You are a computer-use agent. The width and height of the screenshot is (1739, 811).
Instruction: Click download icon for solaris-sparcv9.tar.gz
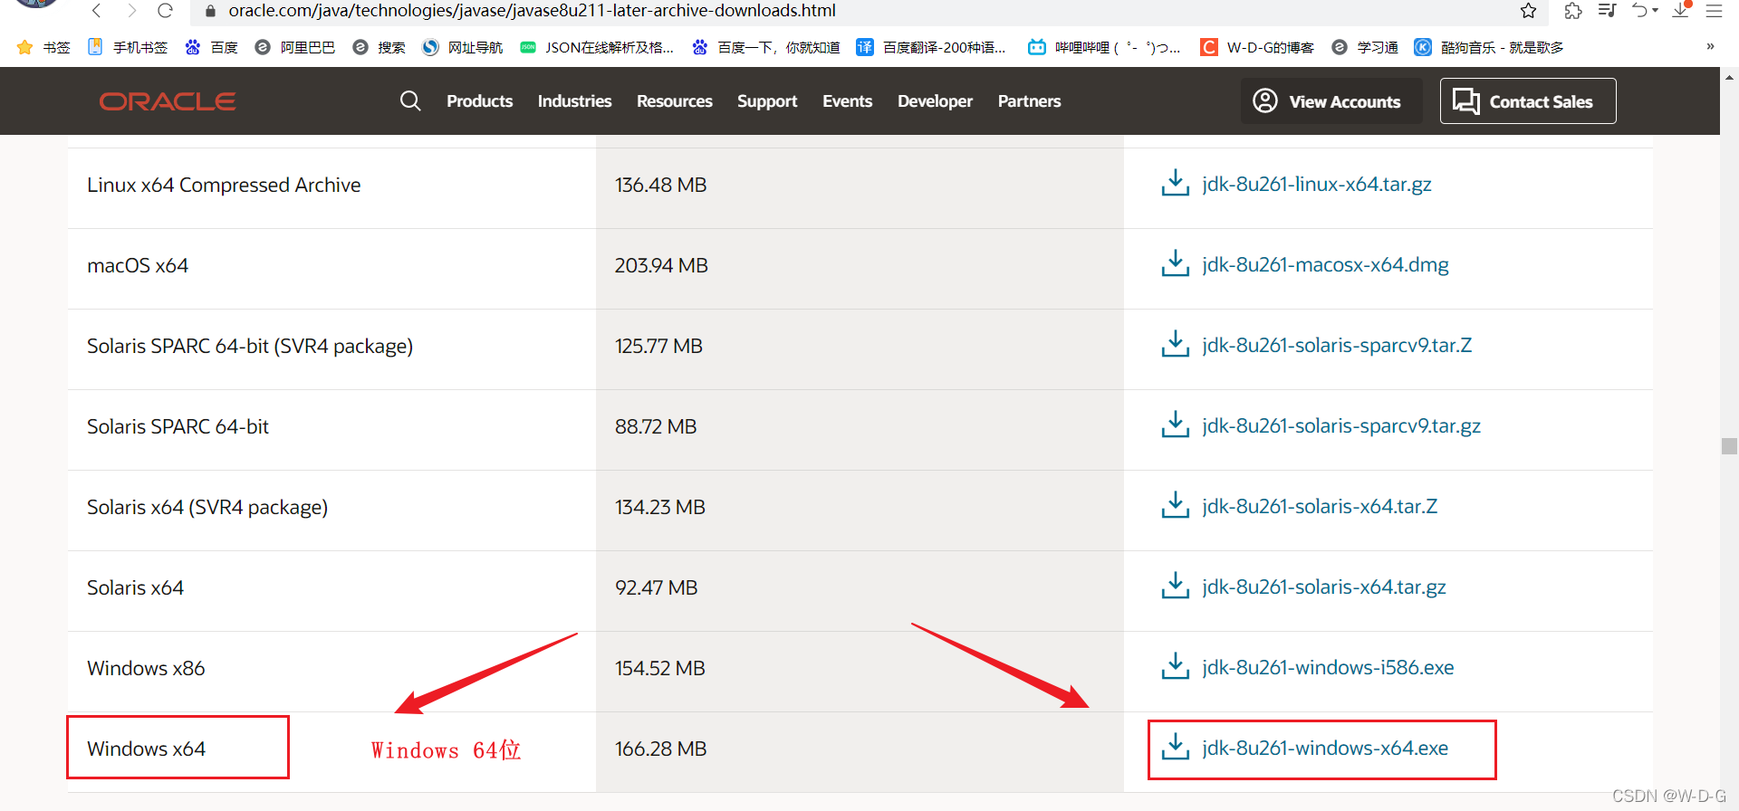(1175, 425)
